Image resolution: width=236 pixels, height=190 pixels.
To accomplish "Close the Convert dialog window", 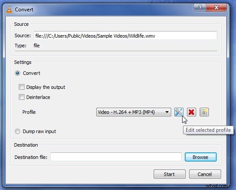I will [x=216, y=7].
